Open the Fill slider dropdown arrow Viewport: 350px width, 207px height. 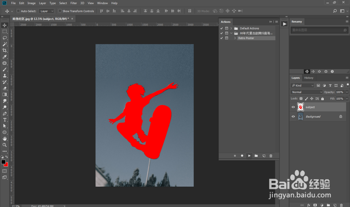[347, 98]
